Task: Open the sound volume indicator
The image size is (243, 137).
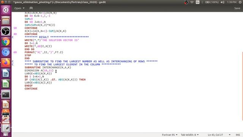Action: (222, 2)
